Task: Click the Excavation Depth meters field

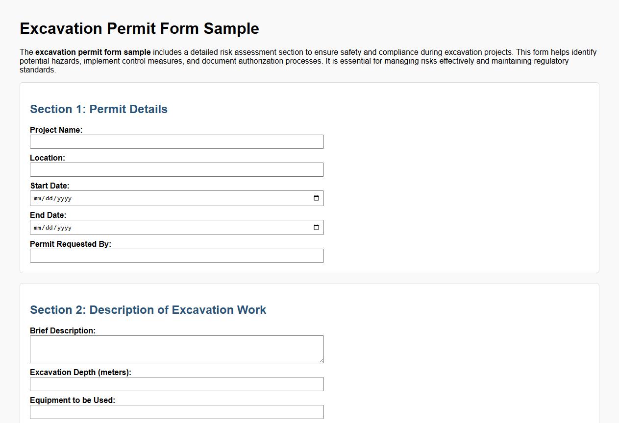Action: coord(176,384)
